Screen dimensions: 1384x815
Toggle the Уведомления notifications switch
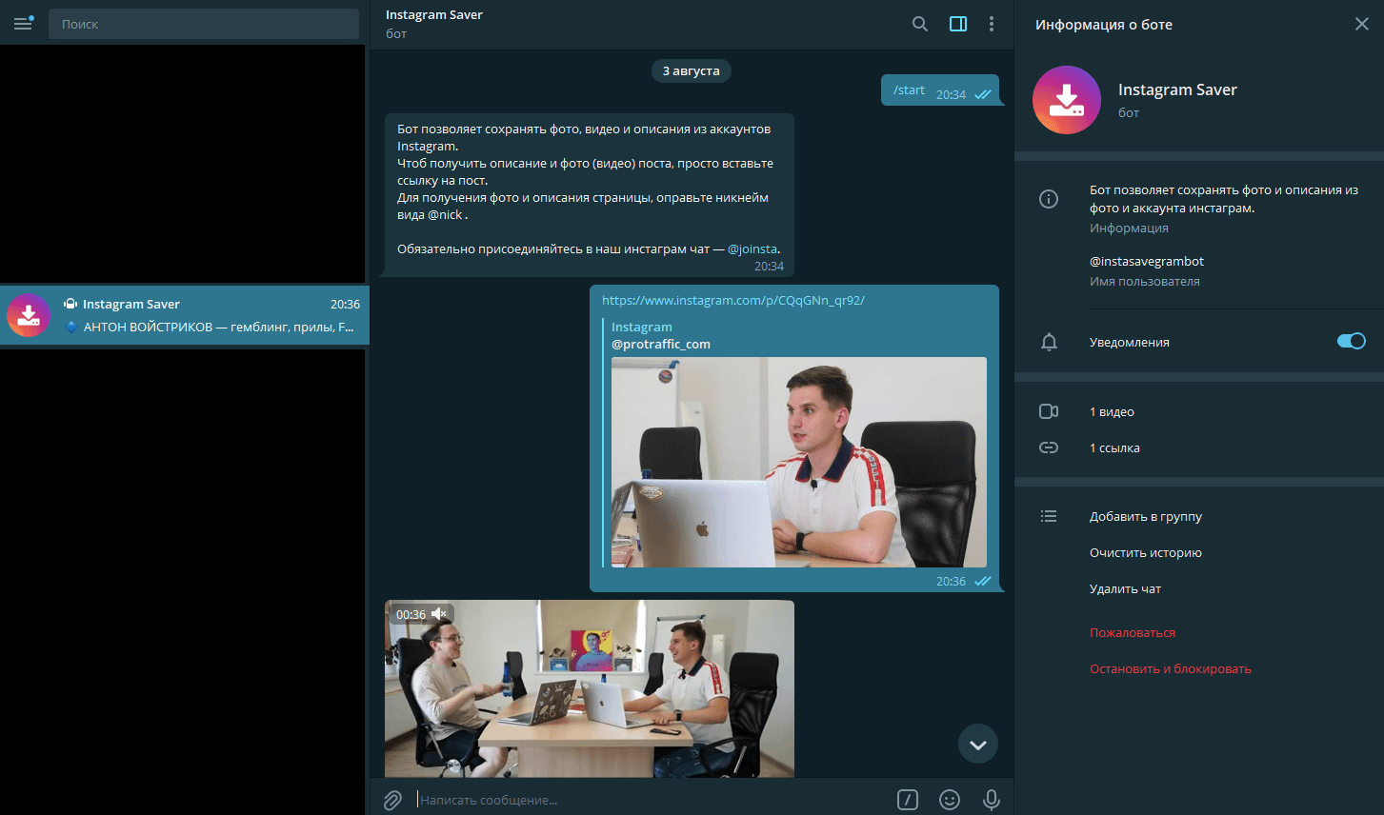click(x=1351, y=342)
